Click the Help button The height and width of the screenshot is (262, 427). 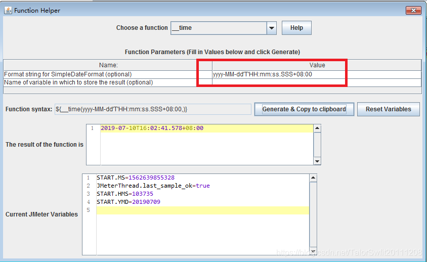tap(296, 28)
